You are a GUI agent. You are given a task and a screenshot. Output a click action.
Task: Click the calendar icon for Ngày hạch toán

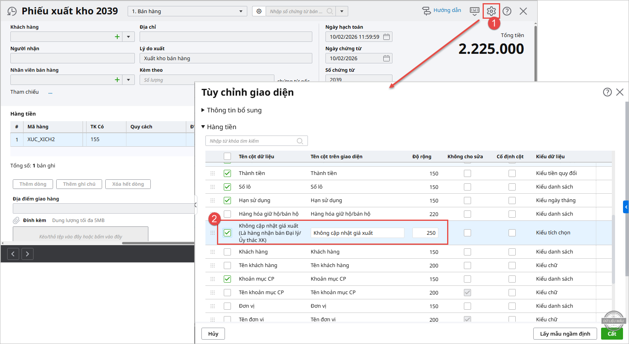(386, 37)
